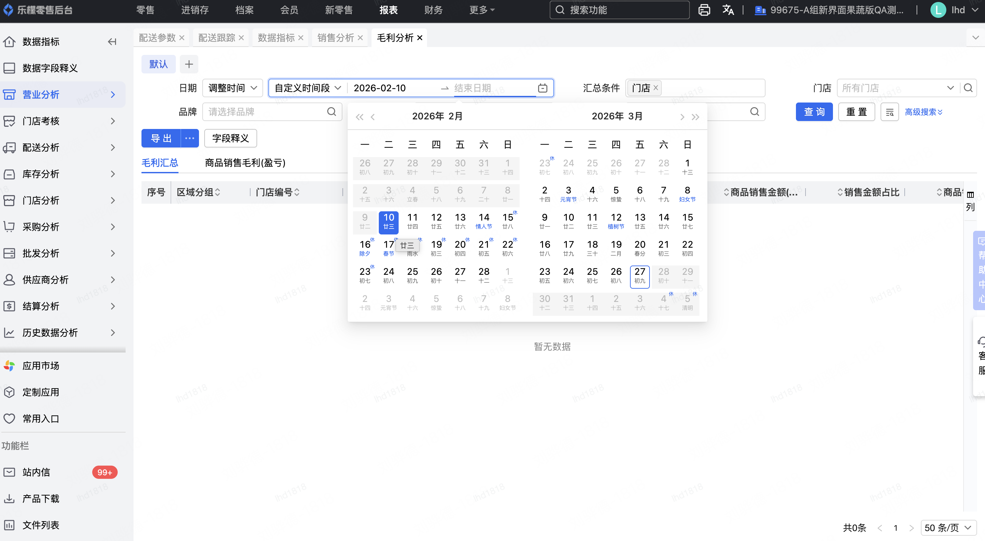This screenshot has height=541, width=985.
Task: Open the 报表 menu in top navigation
Action: click(x=388, y=10)
